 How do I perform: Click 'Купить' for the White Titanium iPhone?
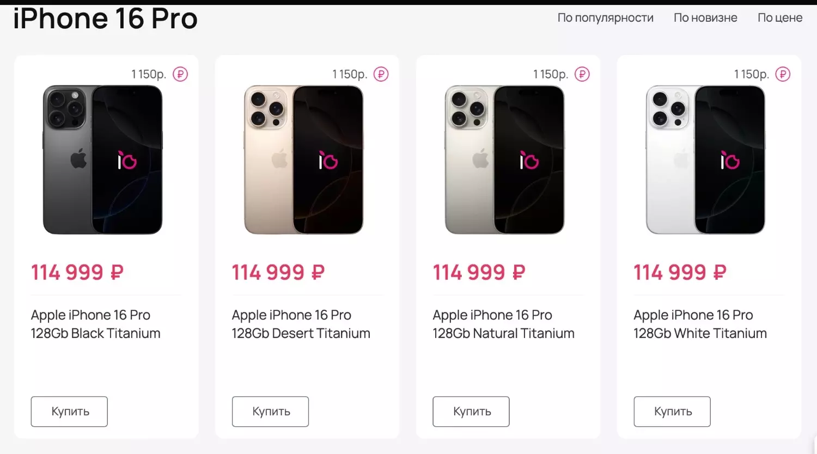[x=672, y=412]
